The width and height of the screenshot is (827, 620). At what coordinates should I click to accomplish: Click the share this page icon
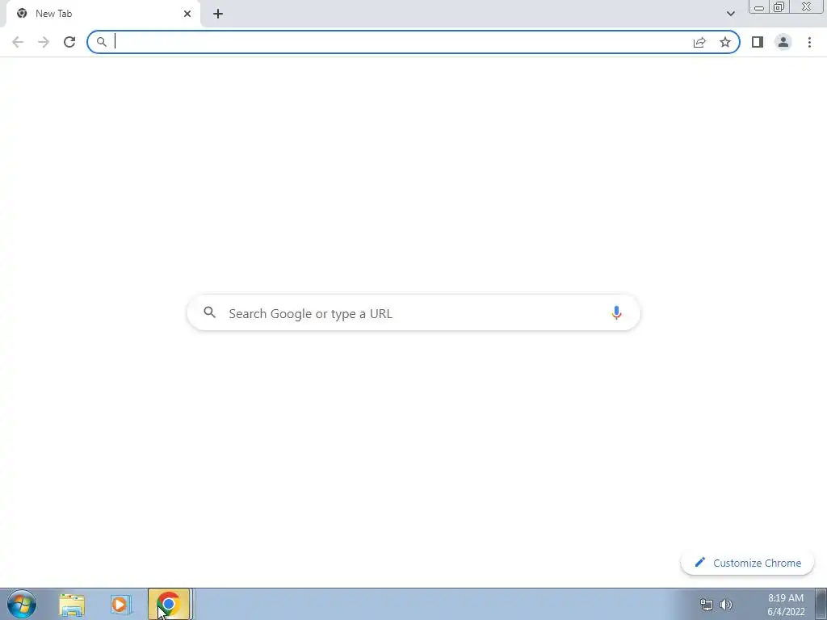tap(699, 42)
